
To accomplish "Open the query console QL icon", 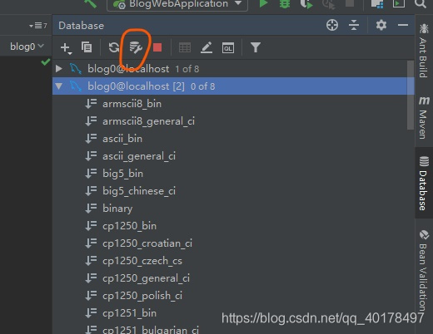I will [x=228, y=48].
